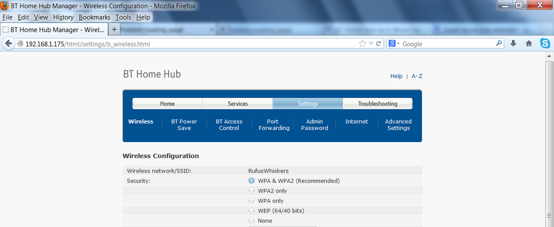Open BT Access Control settings
This screenshot has width=554, height=227.
coord(229,125)
